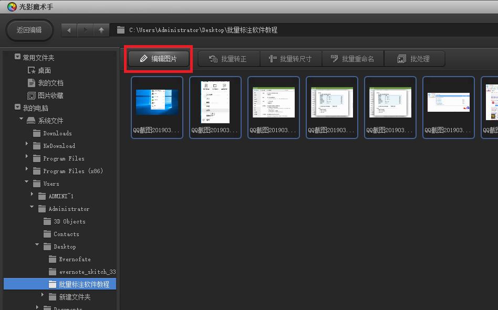Select the evernote_skitch_33 folder
The width and height of the screenshot is (498, 310).
click(x=82, y=272)
